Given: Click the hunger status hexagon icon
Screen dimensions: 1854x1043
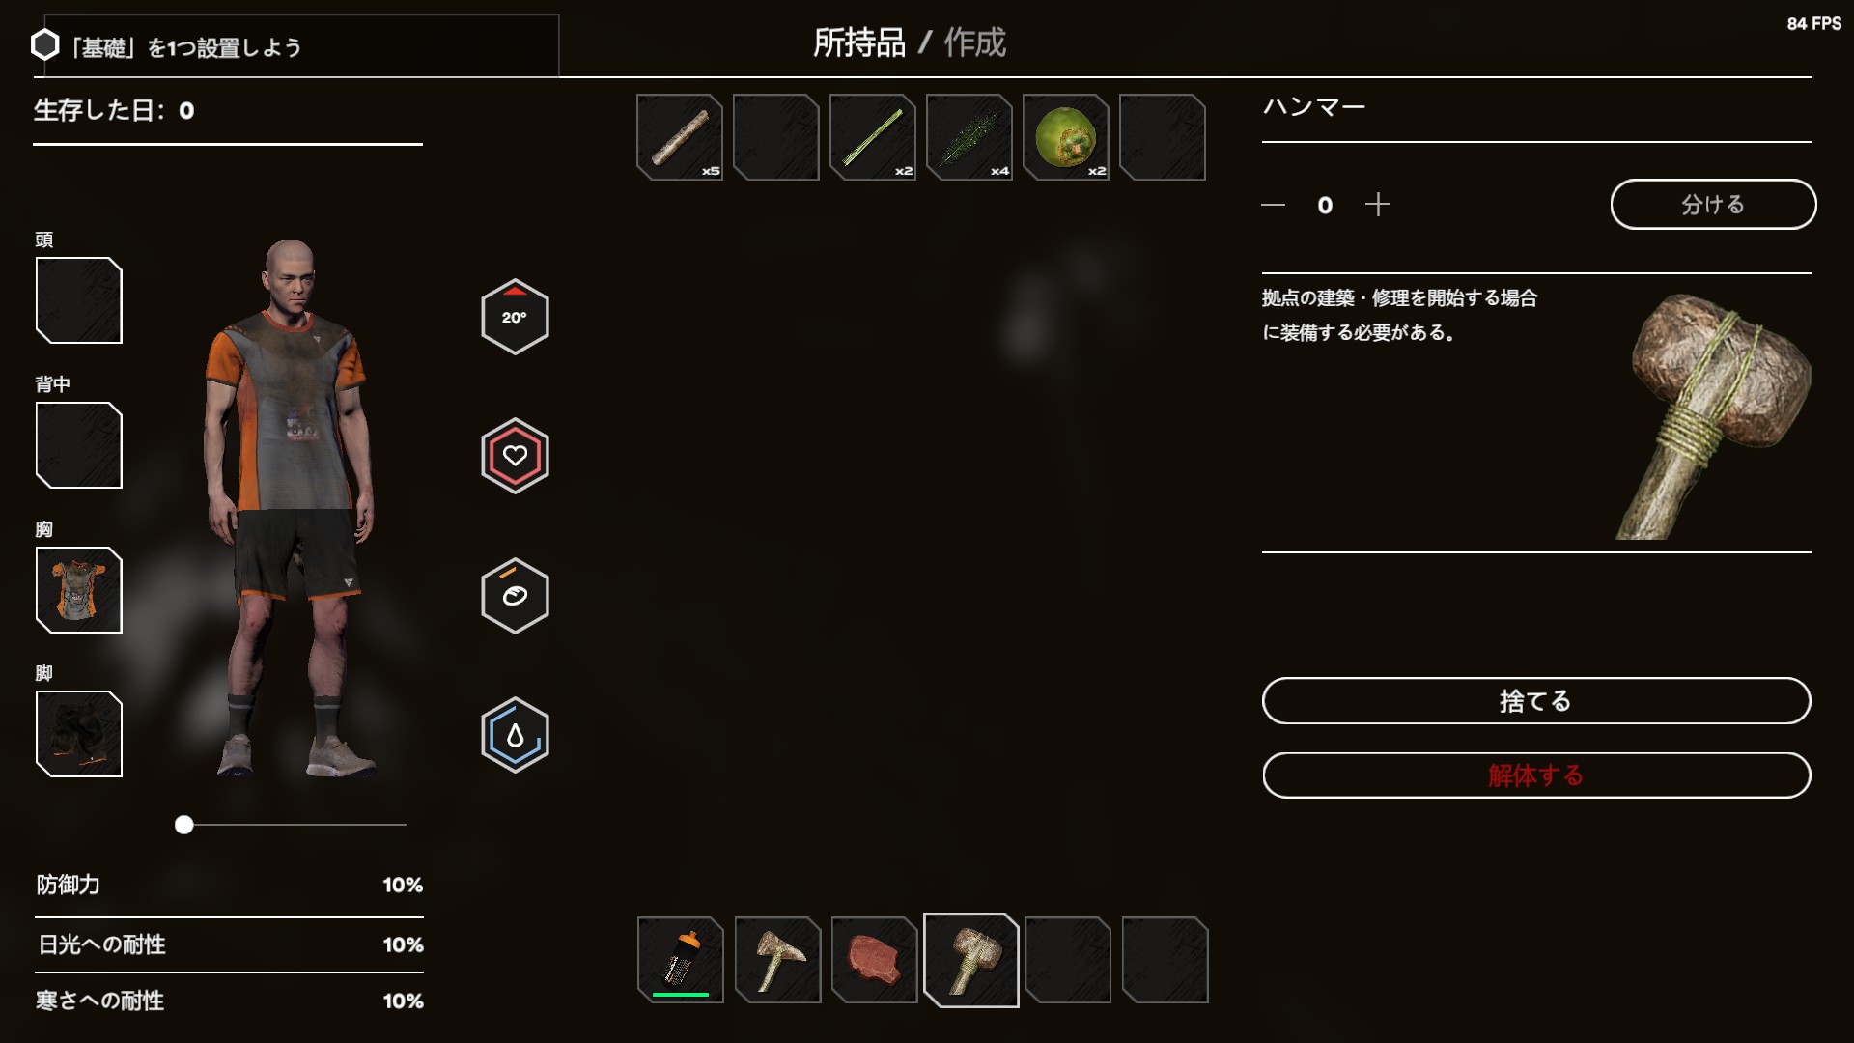Looking at the screenshot, I should [x=515, y=596].
